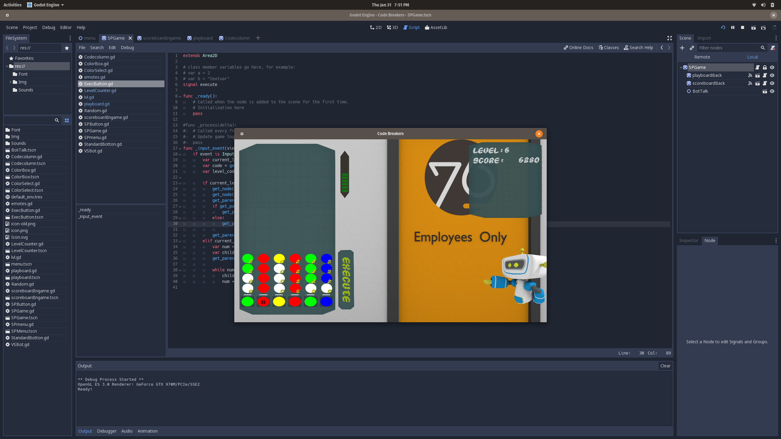The width and height of the screenshot is (781, 439).
Task: Go back in FileSystem history
Action: click(7, 48)
